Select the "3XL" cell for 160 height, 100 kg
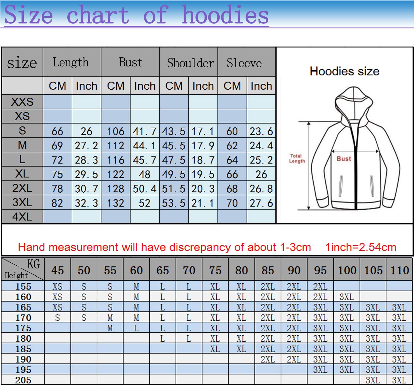 pyautogui.click(x=347, y=297)
